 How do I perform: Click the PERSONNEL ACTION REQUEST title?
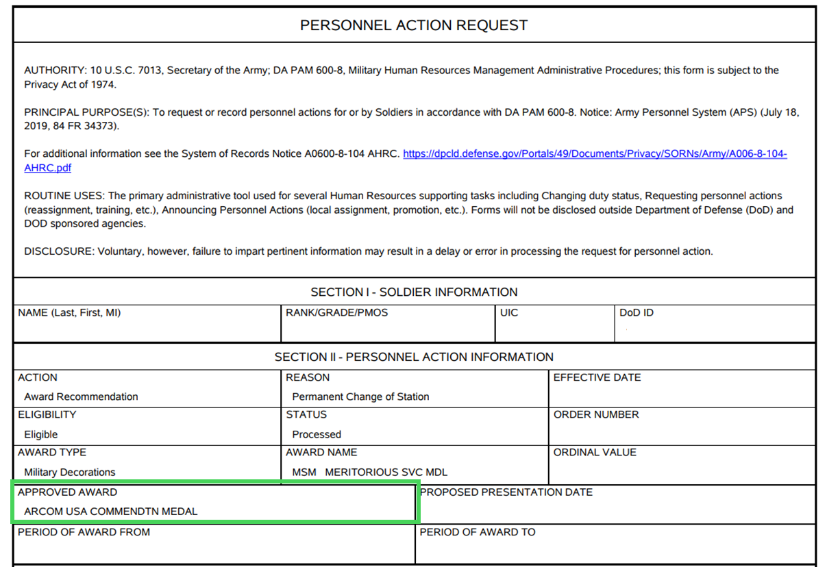414,25
